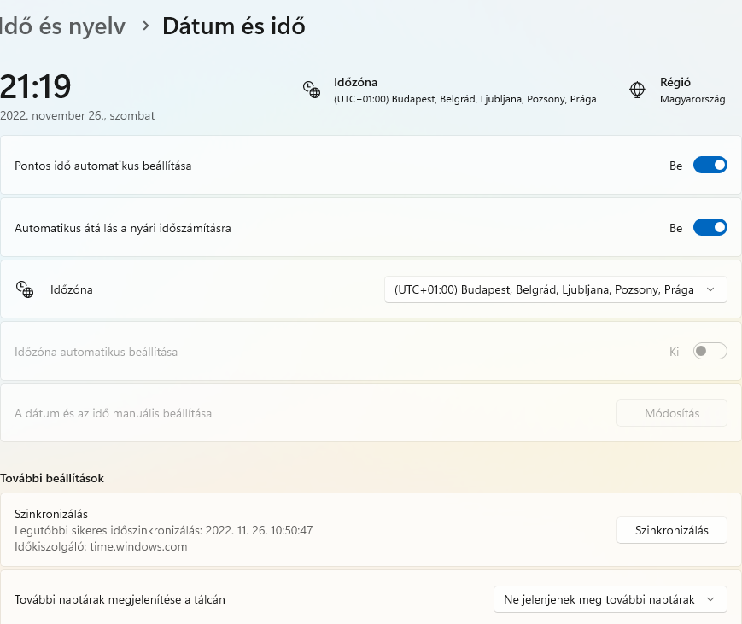This screenshot has width=742, height=624.
Task: Click the 21:19 current time display
Action: (x=36, y=87)
